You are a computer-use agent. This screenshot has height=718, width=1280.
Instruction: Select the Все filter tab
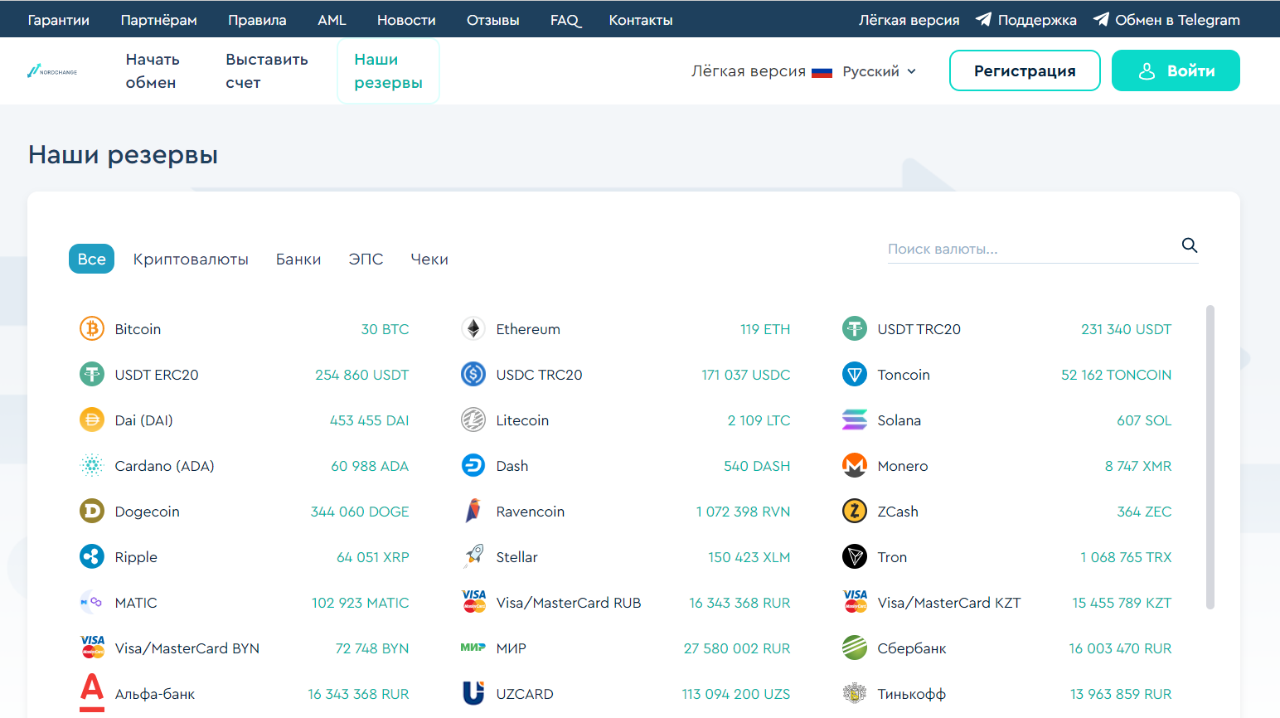[x=91, y=259]
